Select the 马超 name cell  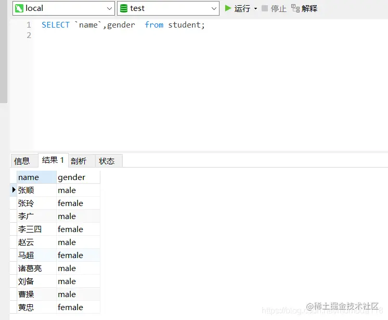tap(36, 255)
